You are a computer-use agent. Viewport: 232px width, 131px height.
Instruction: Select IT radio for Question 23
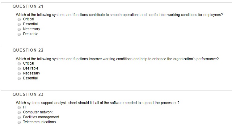click(19, 108)
